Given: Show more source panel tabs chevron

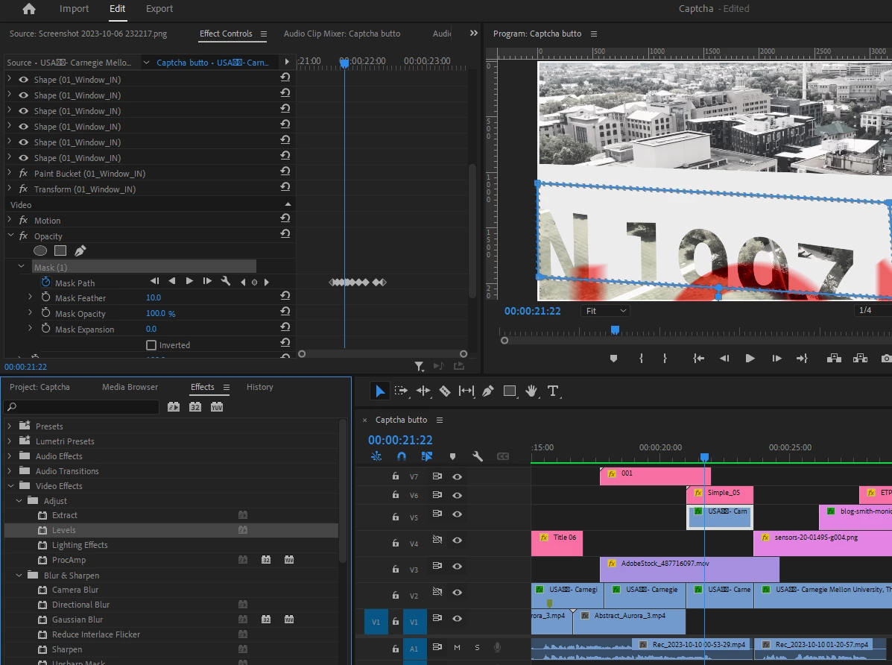Looking at the screenshot, I should click(473, 33).
